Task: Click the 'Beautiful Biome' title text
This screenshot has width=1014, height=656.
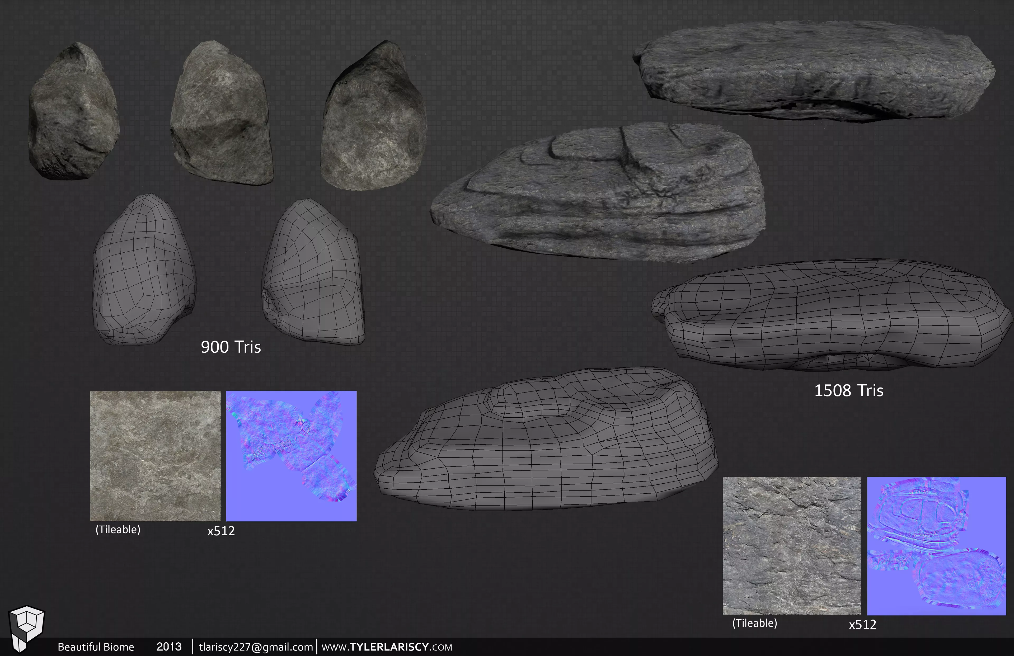Action: pyautogui.click(x=96, y=647)
